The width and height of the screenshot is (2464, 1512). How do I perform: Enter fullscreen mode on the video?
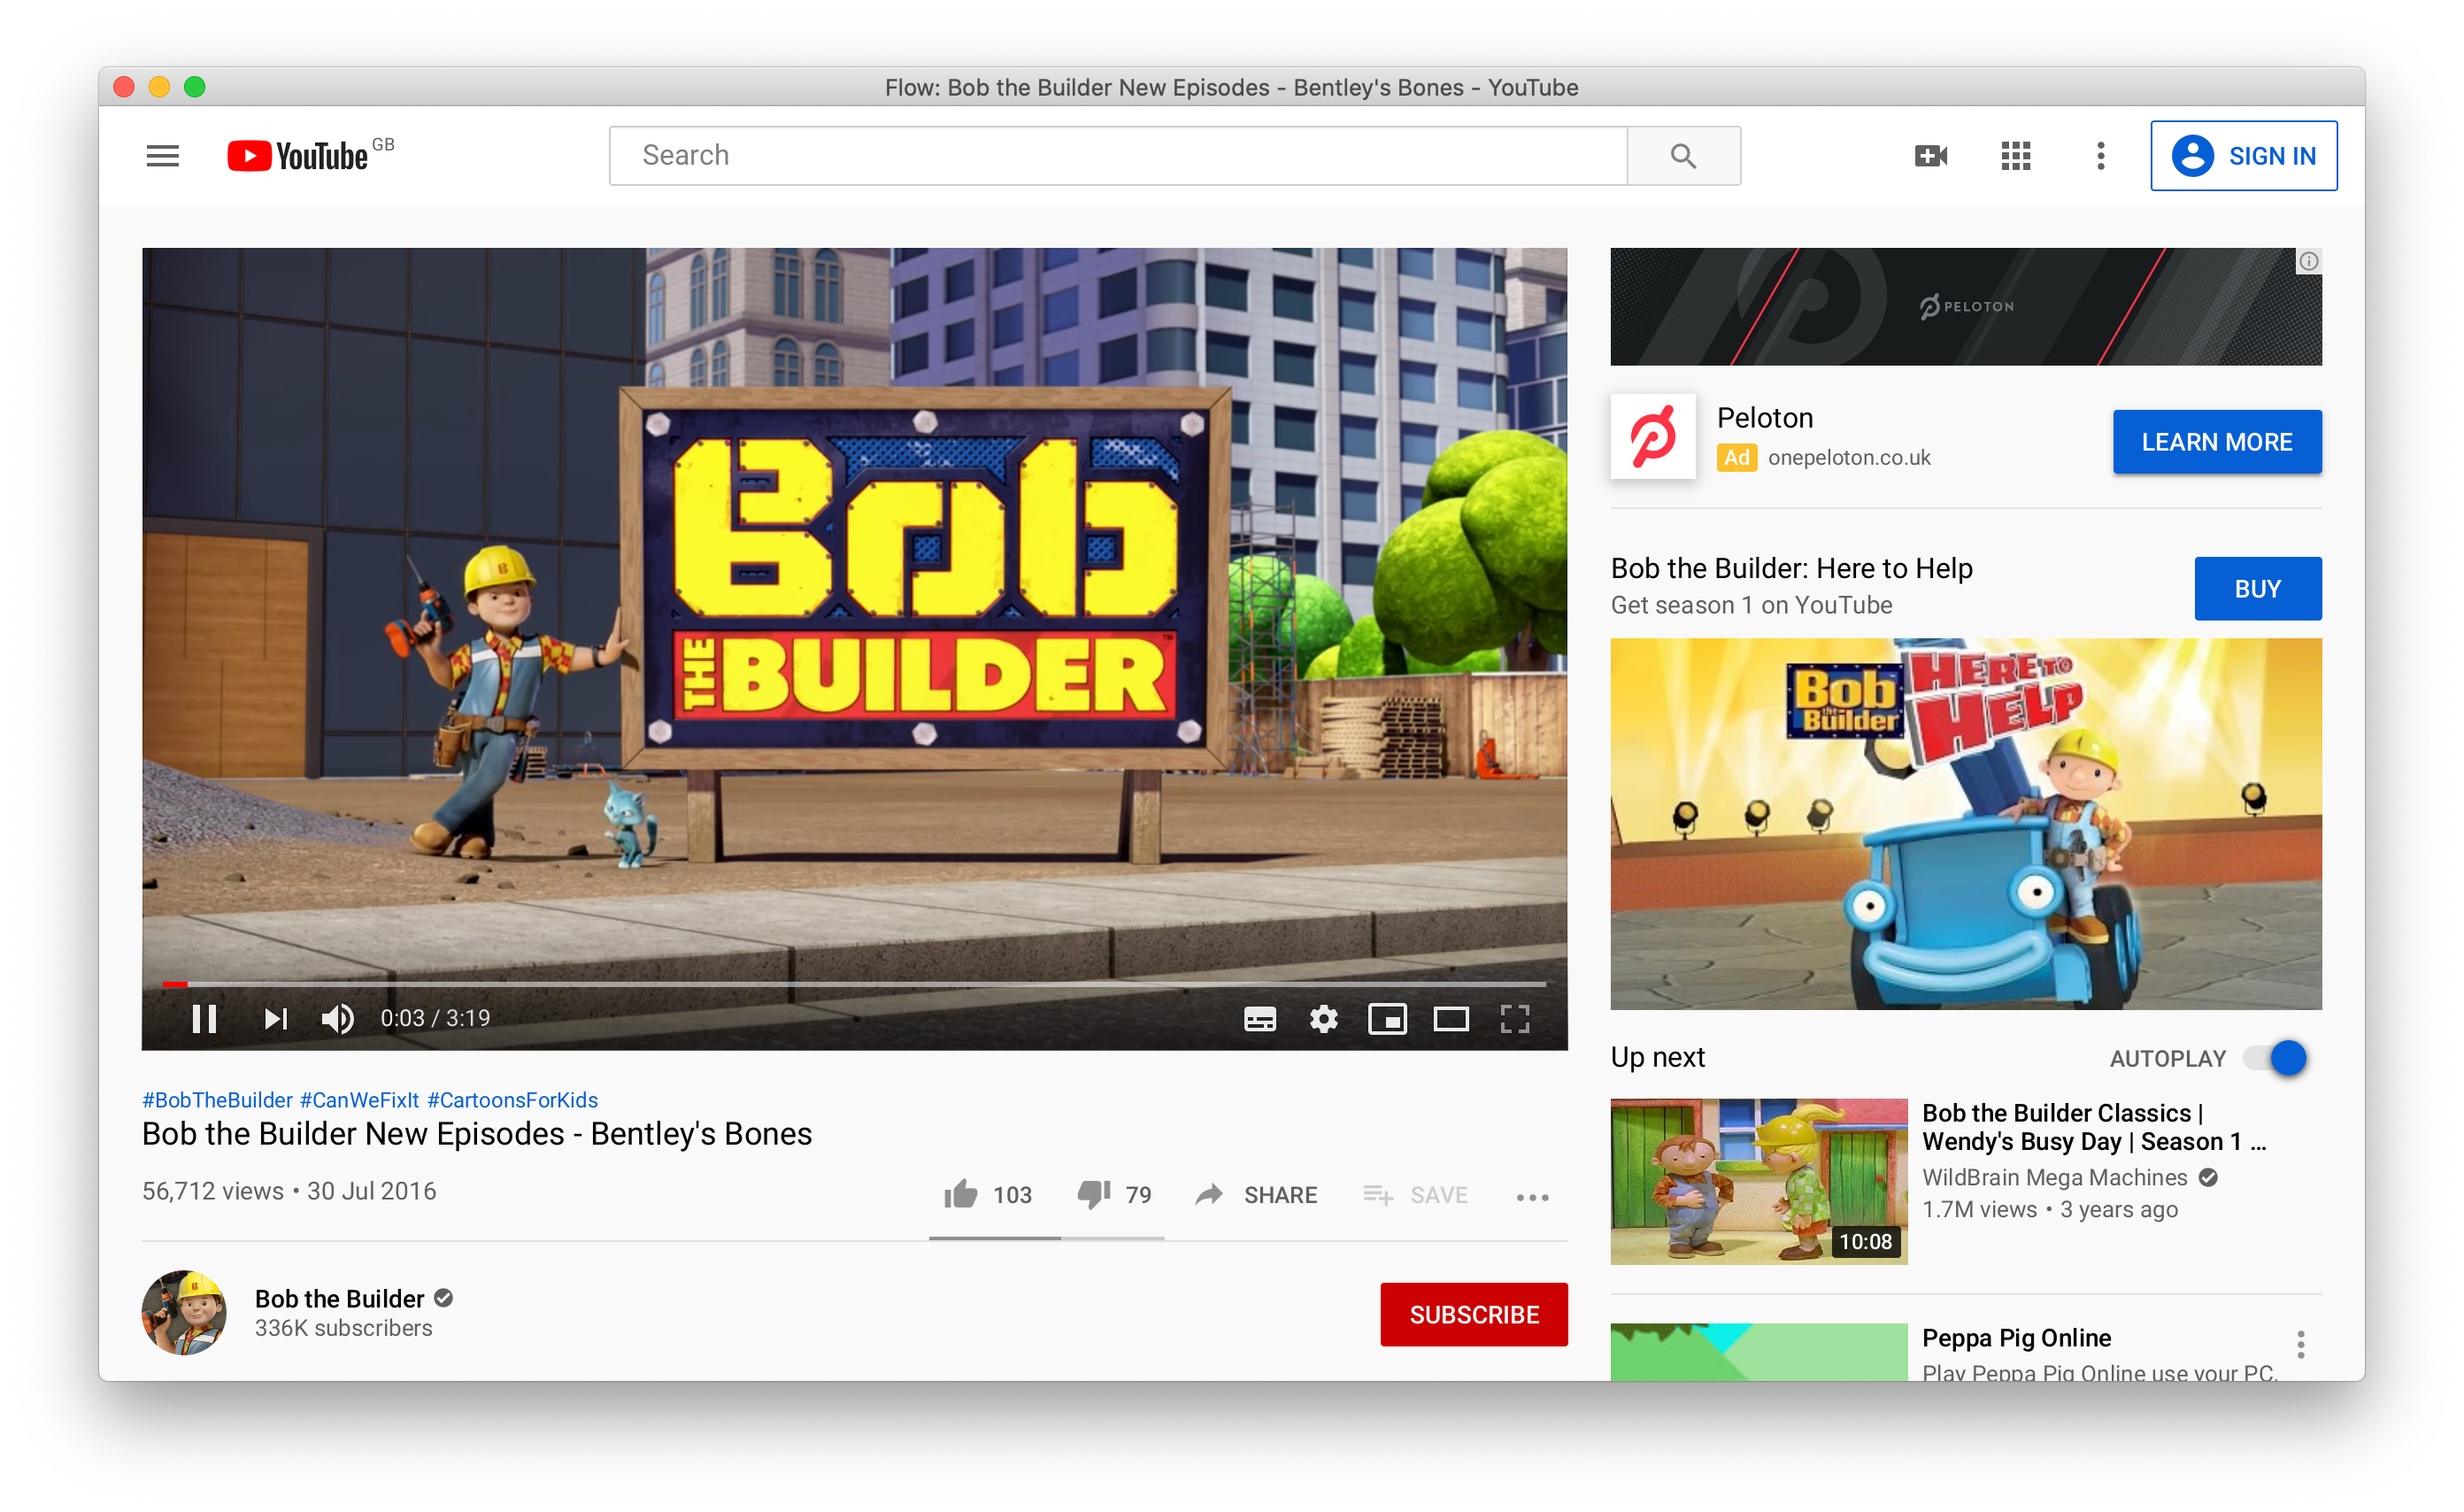(x=1514, y=1019)
